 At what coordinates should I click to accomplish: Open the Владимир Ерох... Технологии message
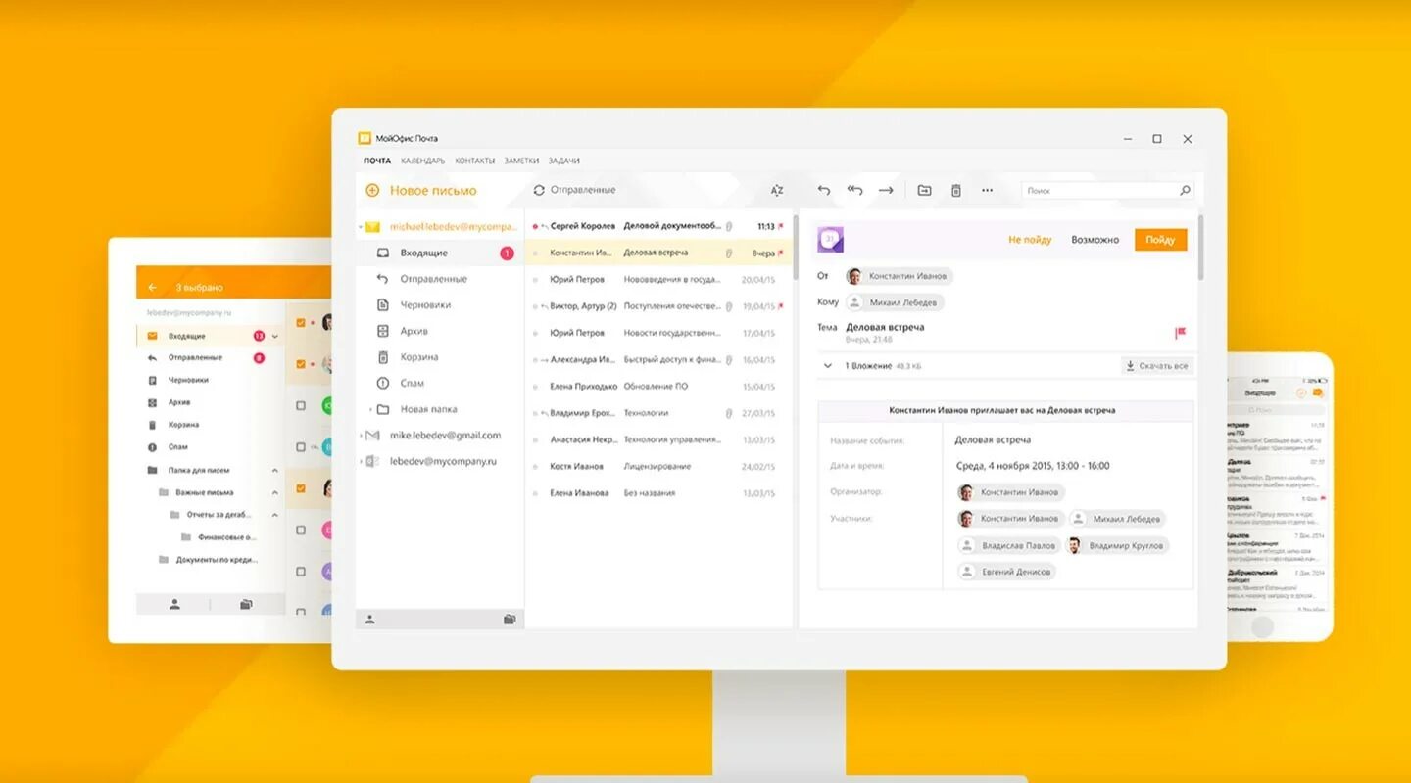[658, 413]
